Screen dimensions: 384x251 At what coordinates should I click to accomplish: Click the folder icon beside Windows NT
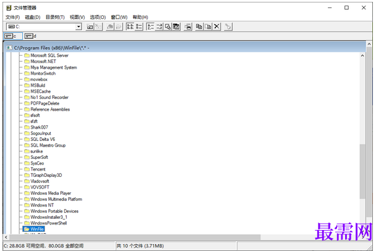point(27,205)
